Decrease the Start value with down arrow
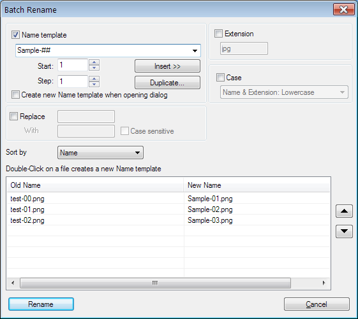The width and height of the screenshot is (358, 319). pyautogui.click(x=94, y=67)
